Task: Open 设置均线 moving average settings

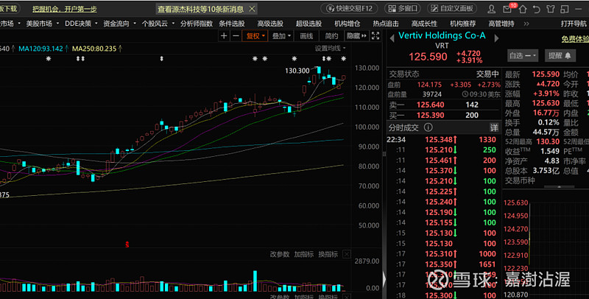Action: pyautogui.click(x=330, y=48)
